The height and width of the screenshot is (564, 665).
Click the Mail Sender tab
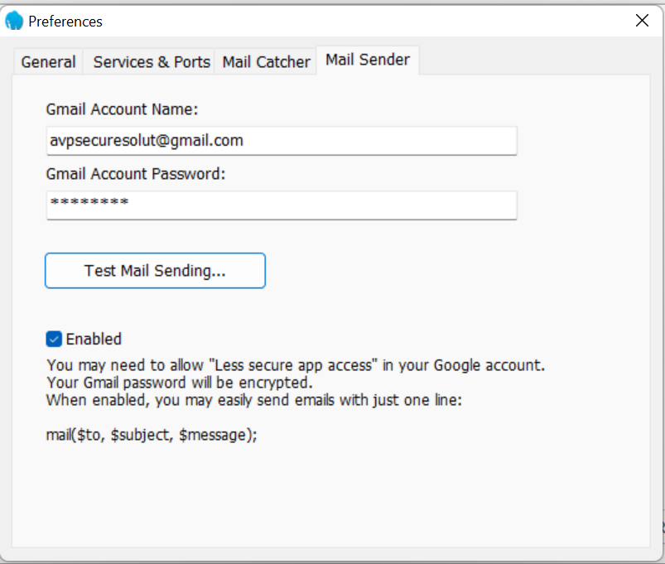[x=368, y=60]
